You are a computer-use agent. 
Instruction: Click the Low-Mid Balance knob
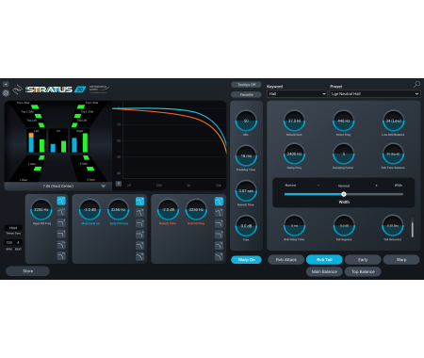[x=393, y=121]
